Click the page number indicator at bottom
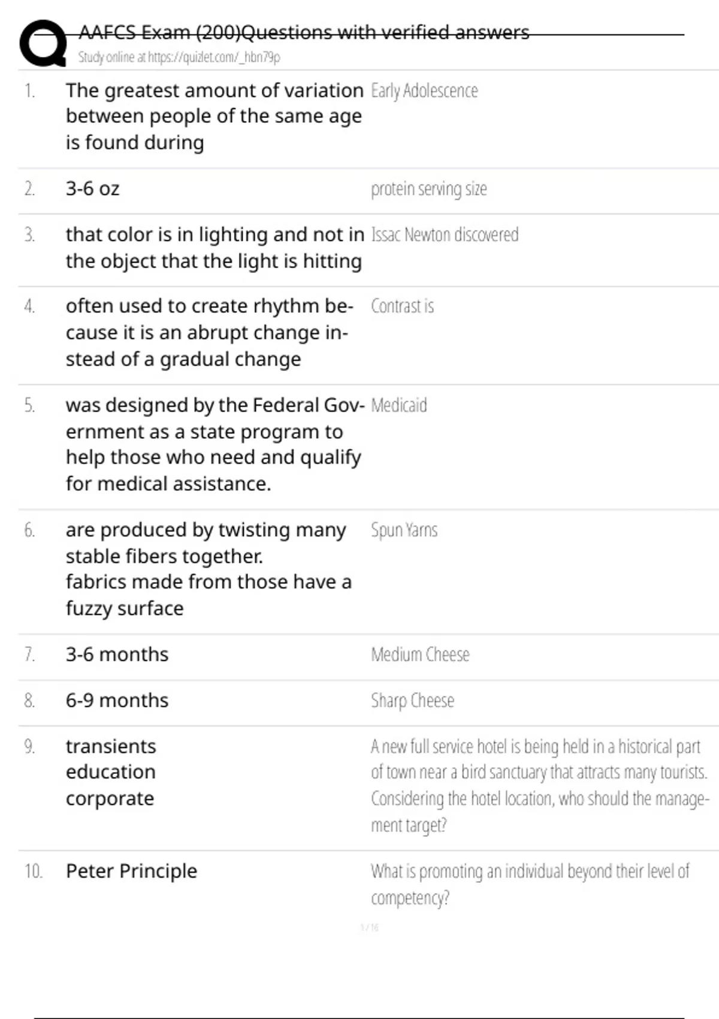The image size is (719, 1019). click(370, 928)
